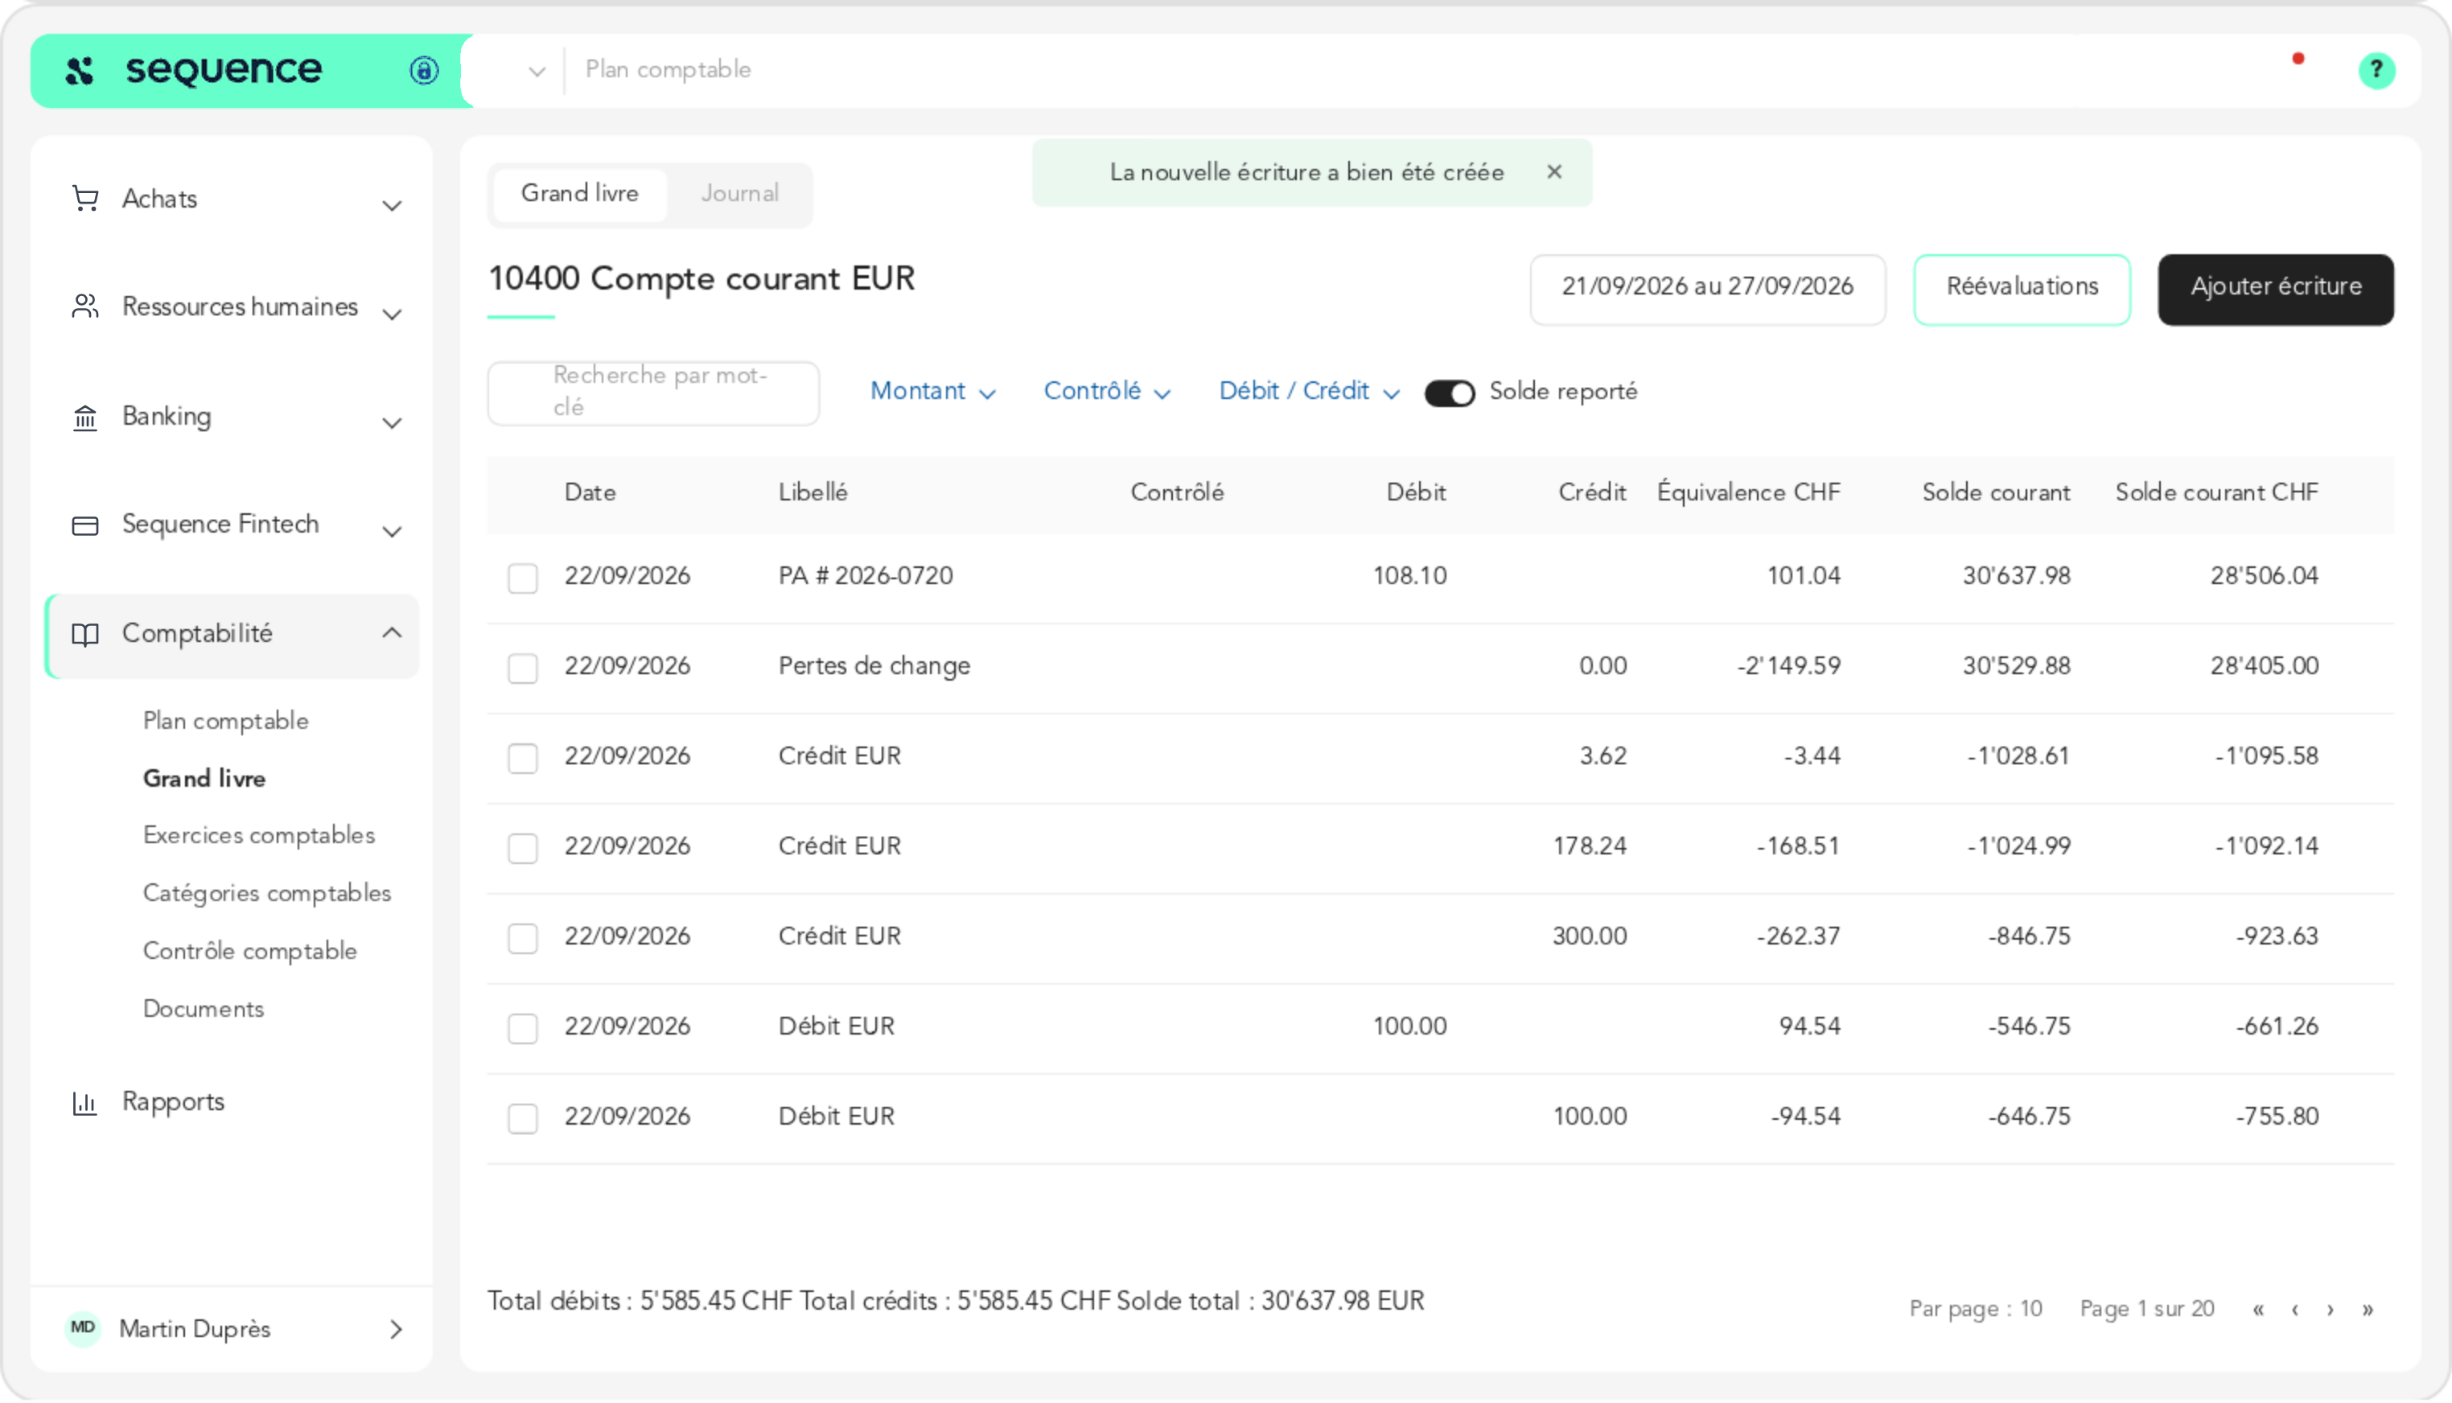Click the MD user avatar

[x=83, y=1329]
